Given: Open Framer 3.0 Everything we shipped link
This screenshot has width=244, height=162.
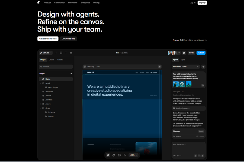Looking at the screenshot, I should pos(190,40).
